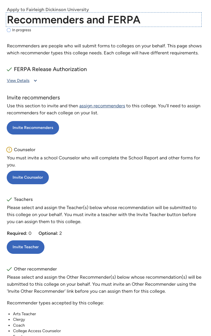
Task: Click the Arts Teacher list item
Action: pos(25,314)
